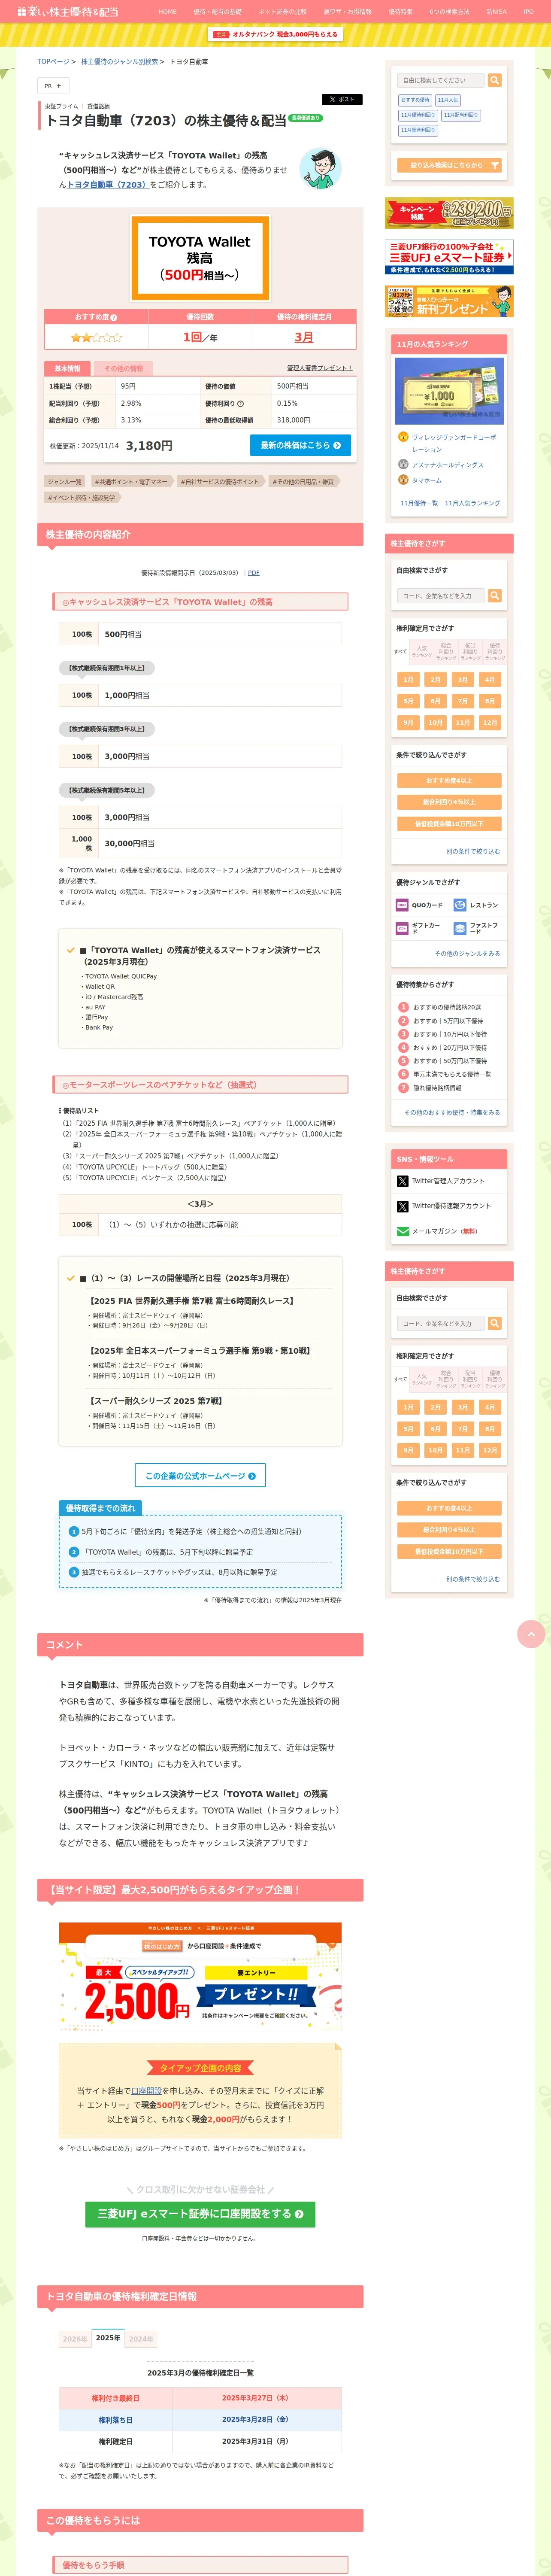Select the 2025年 tab
This screenshot has width=551, height=2576.
pyautogui.click(x=108, y=2338)
